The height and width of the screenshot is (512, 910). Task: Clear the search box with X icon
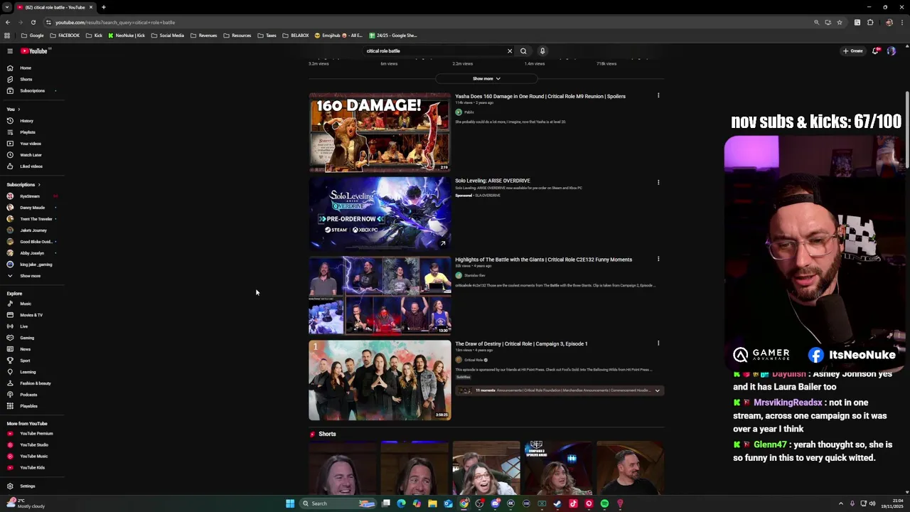509,51
